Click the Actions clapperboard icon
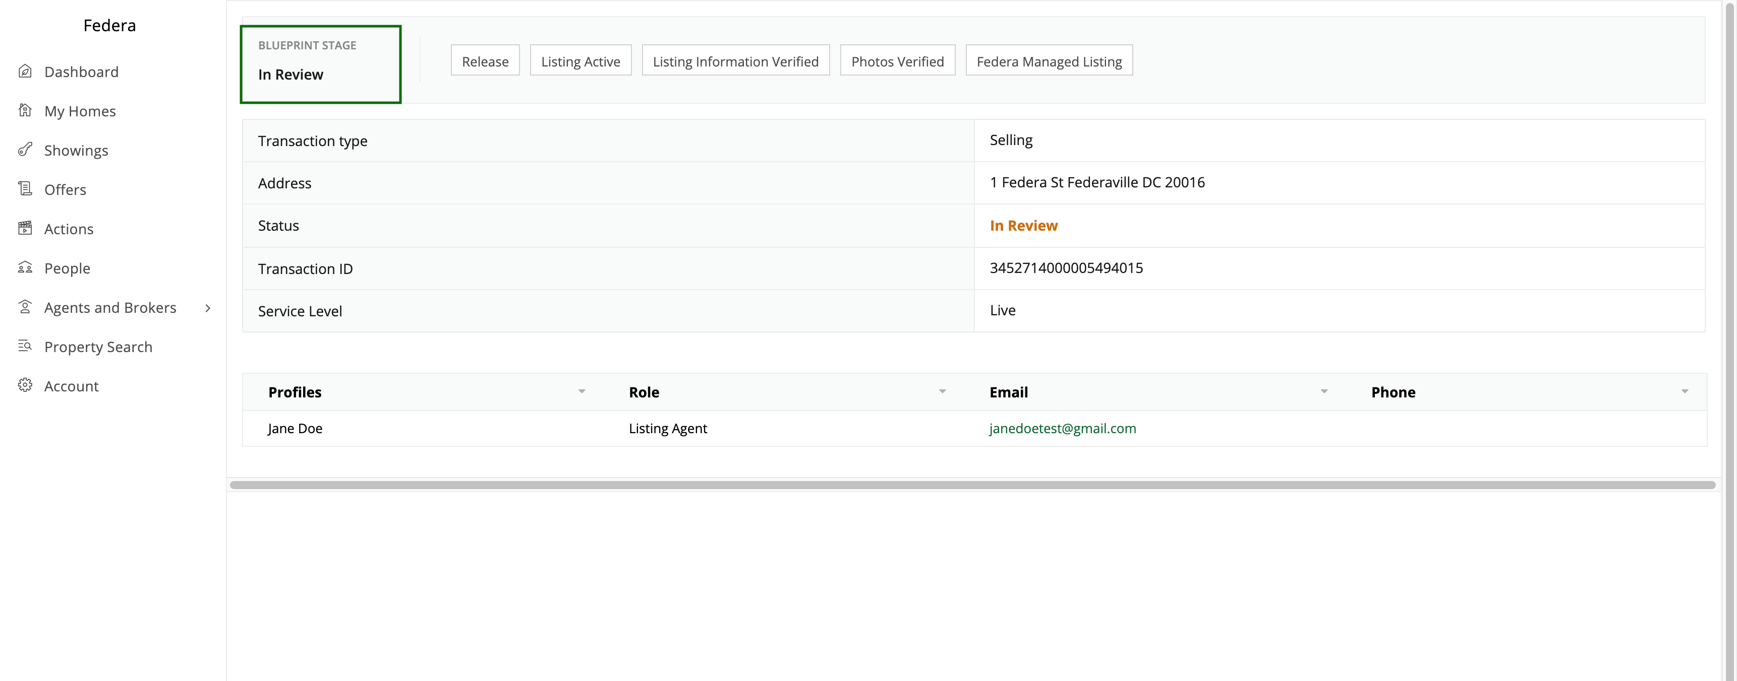Viewport: 1737px width, 681px height. tap(25, 228)
